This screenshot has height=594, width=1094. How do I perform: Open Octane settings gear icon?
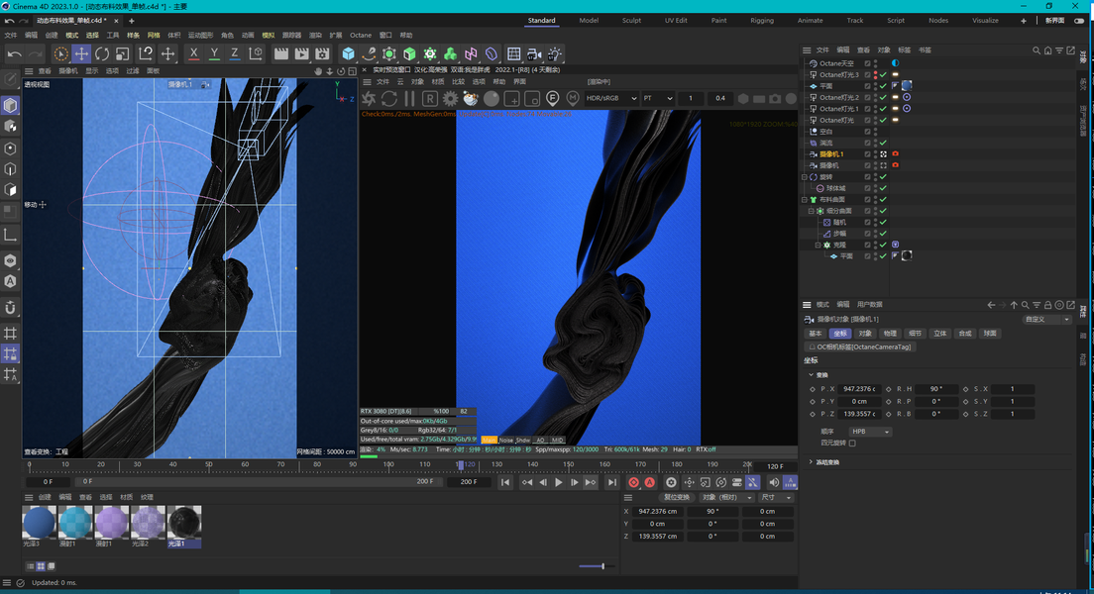450,99
